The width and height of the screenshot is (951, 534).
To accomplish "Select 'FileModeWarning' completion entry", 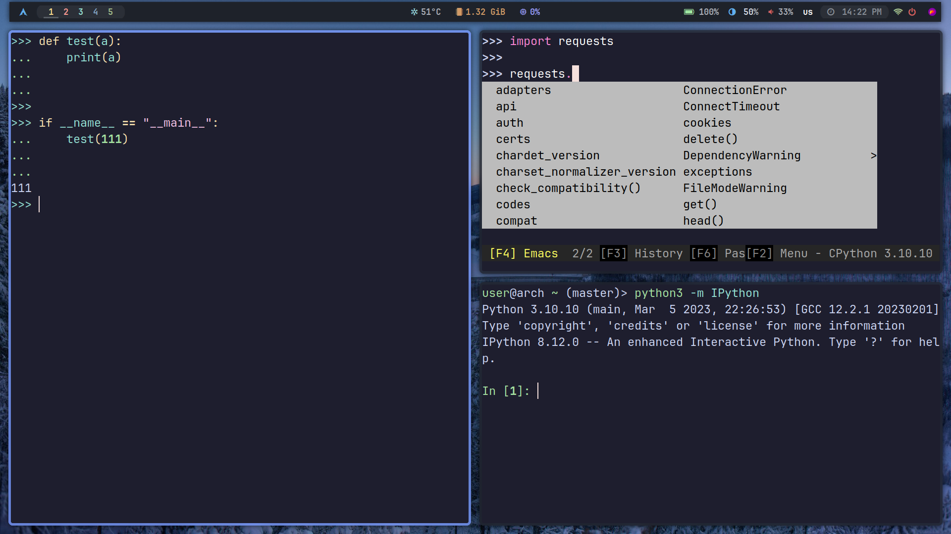I will point(735,188).
